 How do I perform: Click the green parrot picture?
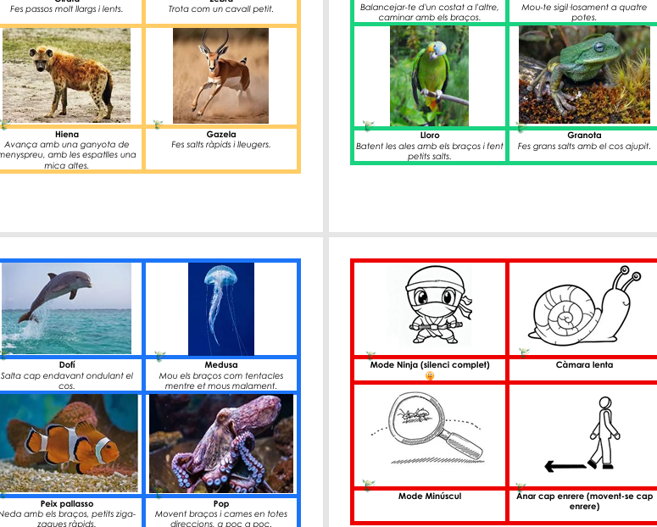coord(429,75)
